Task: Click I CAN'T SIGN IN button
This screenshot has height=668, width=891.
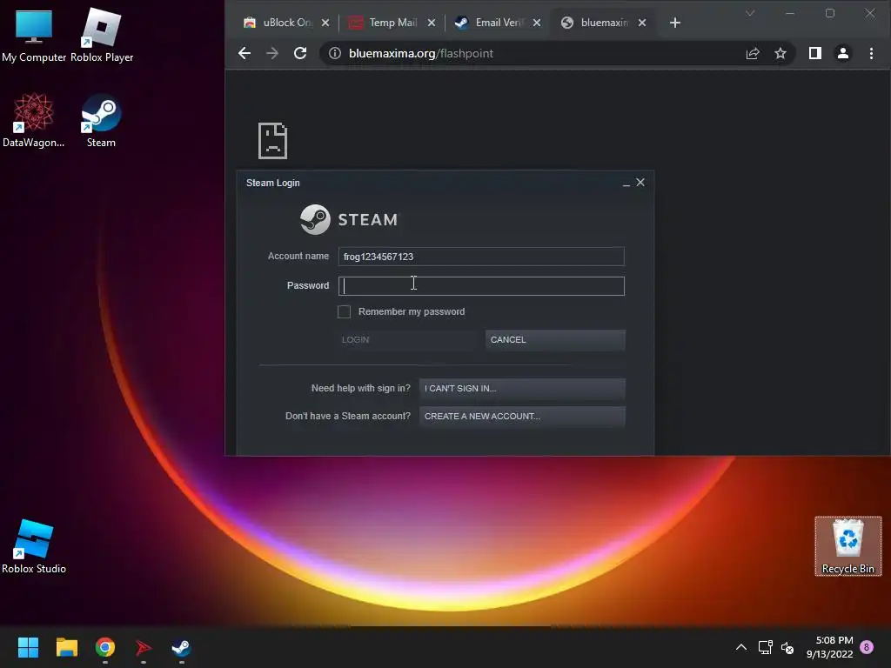Action: (522, 389)
